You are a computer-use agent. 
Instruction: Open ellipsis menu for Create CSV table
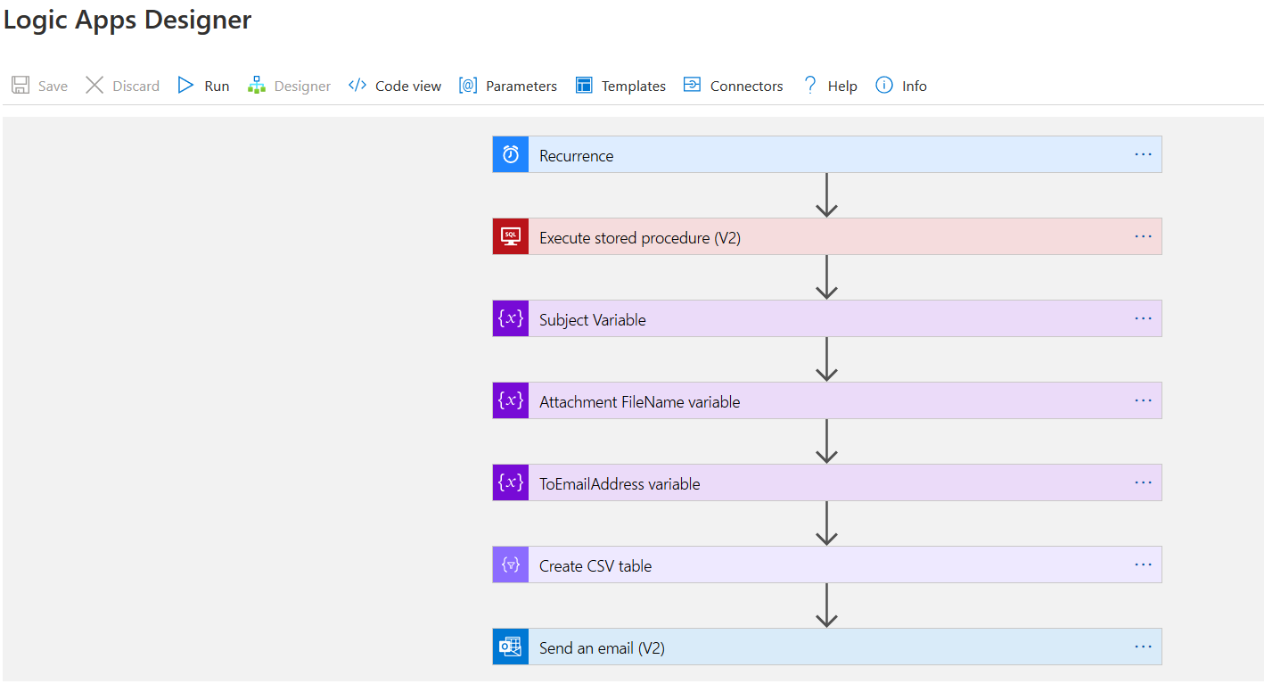pos(1143,565)
